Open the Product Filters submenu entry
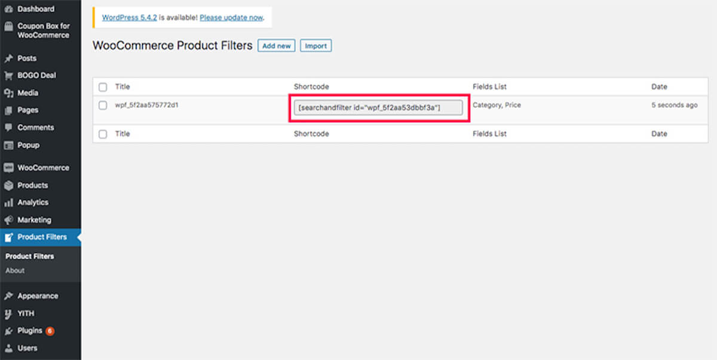Image resolution: width=717 pixels, height=360 pixels. point(30,256)
